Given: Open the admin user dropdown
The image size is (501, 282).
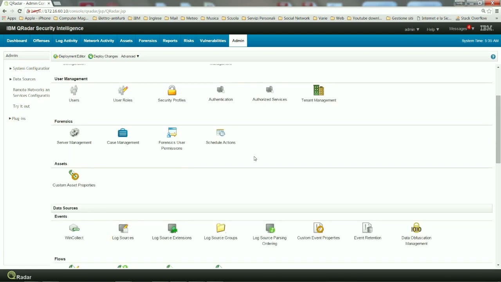Looking at the screenshot, I should tap(412, 29).
